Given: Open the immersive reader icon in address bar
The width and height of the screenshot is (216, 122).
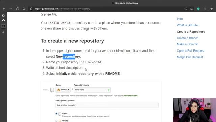Looking at the screenshot, I should [x=186, y=9].
